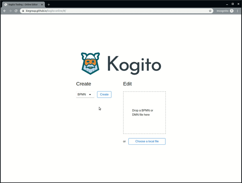Minimize the browser window

point(227,4)
